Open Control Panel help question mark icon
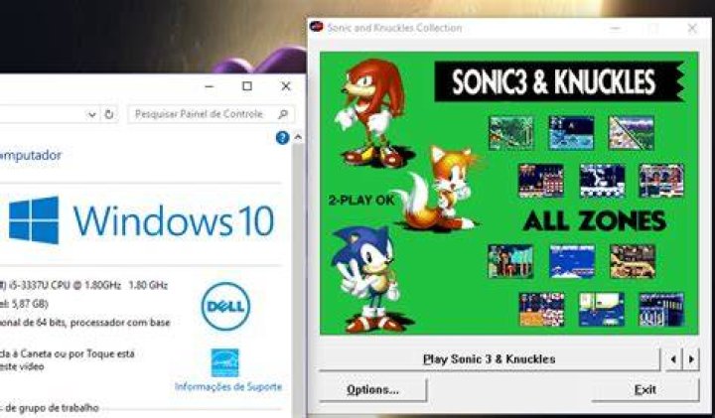Viewport: 715px width, 418px height. point(282,138)
